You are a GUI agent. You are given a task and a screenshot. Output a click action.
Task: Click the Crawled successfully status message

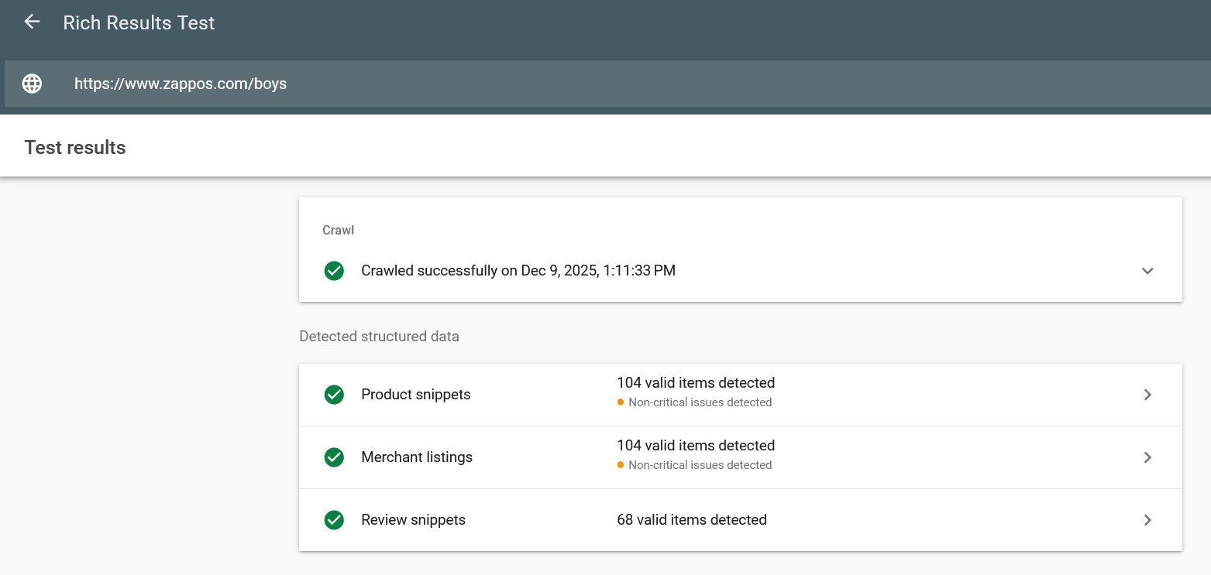click(x=518, y=270)
